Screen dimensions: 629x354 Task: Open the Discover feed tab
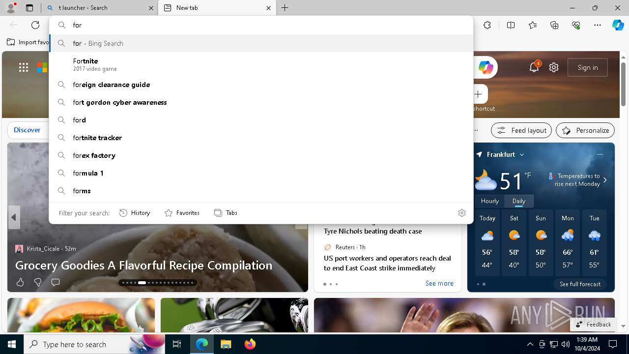[27, 130]
